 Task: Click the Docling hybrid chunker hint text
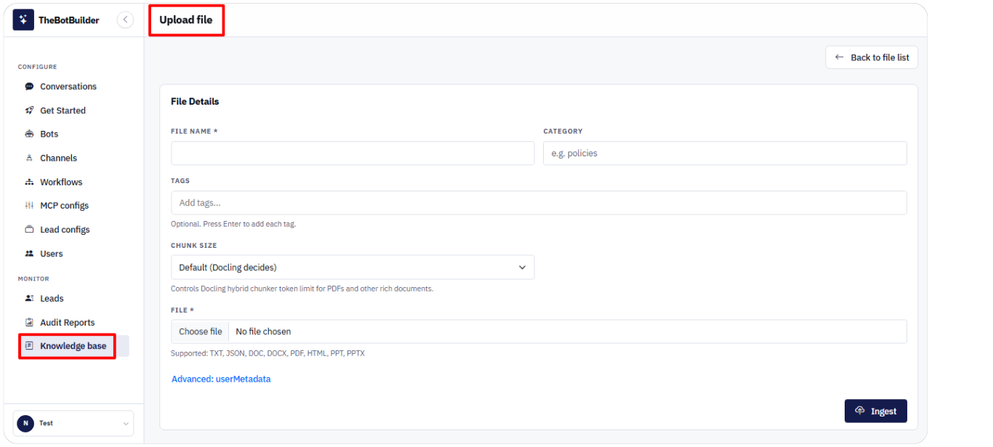click(302, 289)
